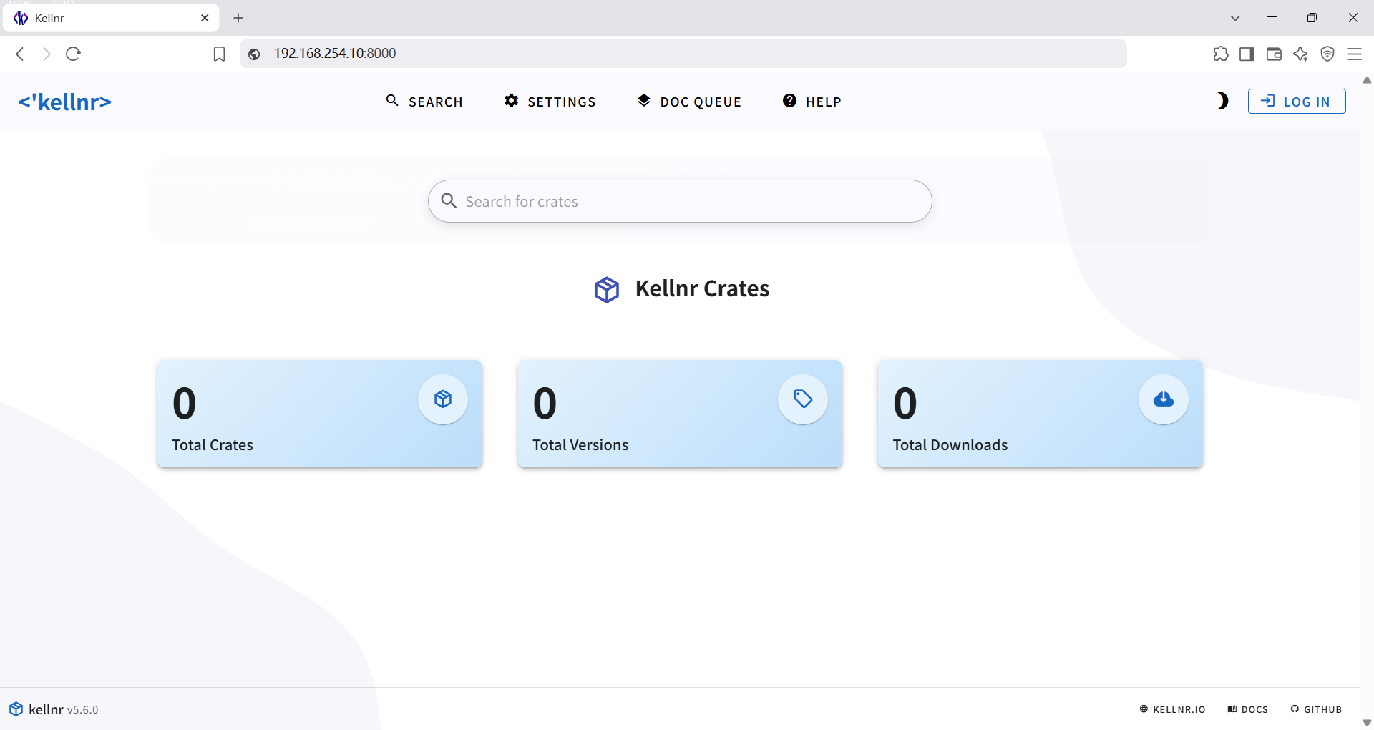Open the browser extensions puzzle icon
The width and height of the screenshot is (1374, 730).
point(1220,54)
